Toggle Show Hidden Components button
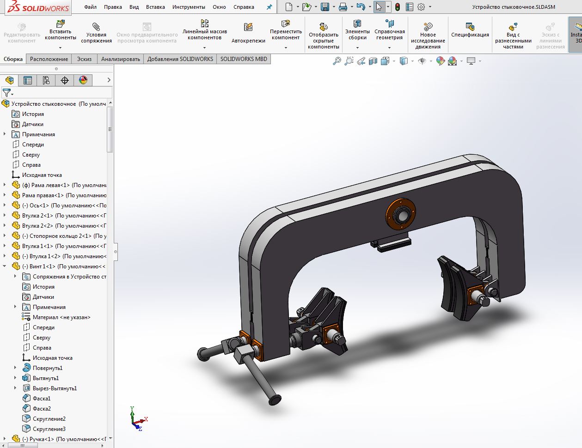Screen dimensions: 582x448 click(323, 27)
